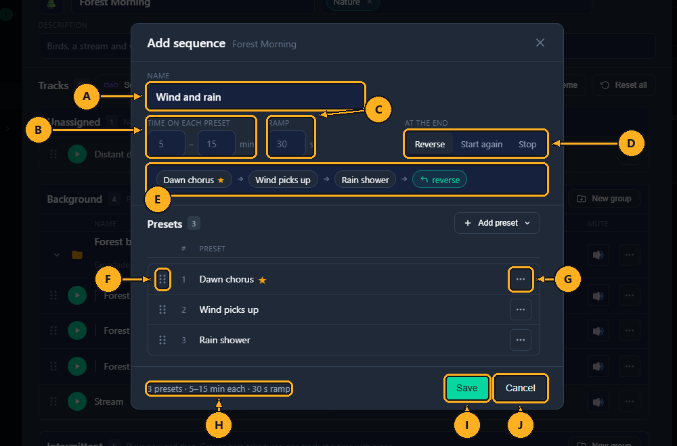The height and width of the screenshot is (446, 677).
Task: Click the folder icon of the Forest group
Action: pos(77,255)
